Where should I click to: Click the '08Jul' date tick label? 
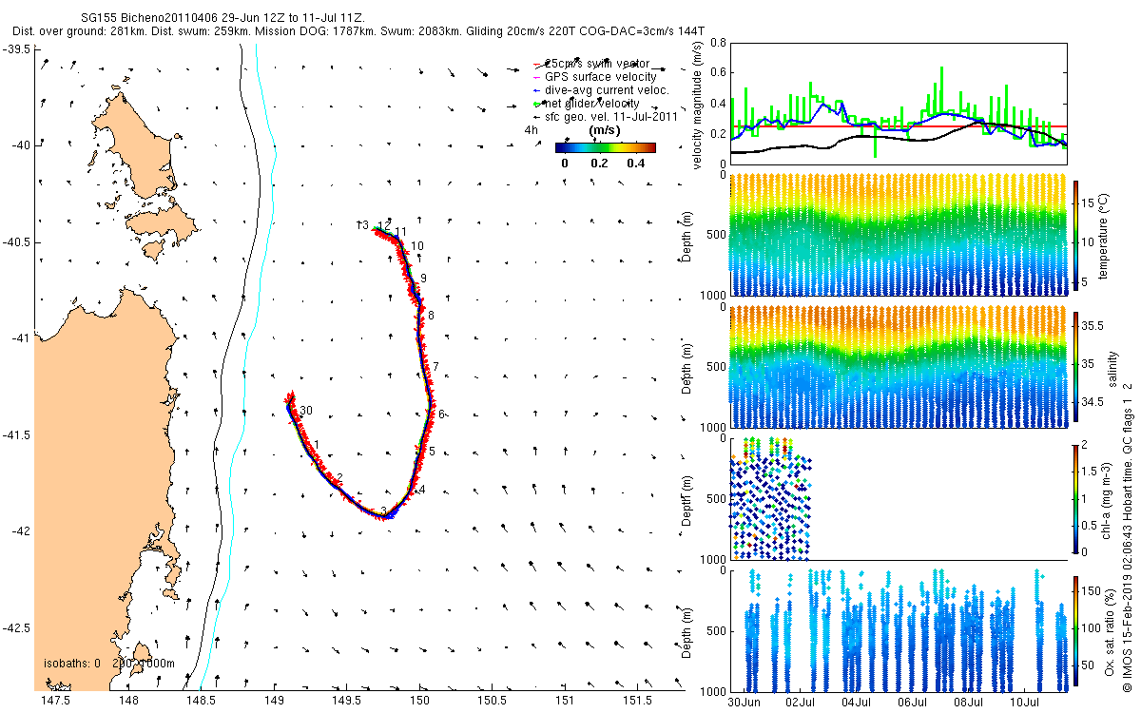(x=969, y=703)
